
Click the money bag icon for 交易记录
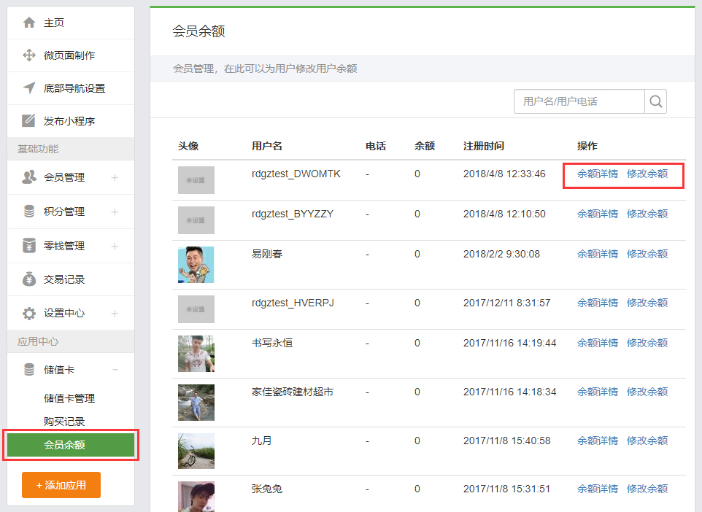29,279
